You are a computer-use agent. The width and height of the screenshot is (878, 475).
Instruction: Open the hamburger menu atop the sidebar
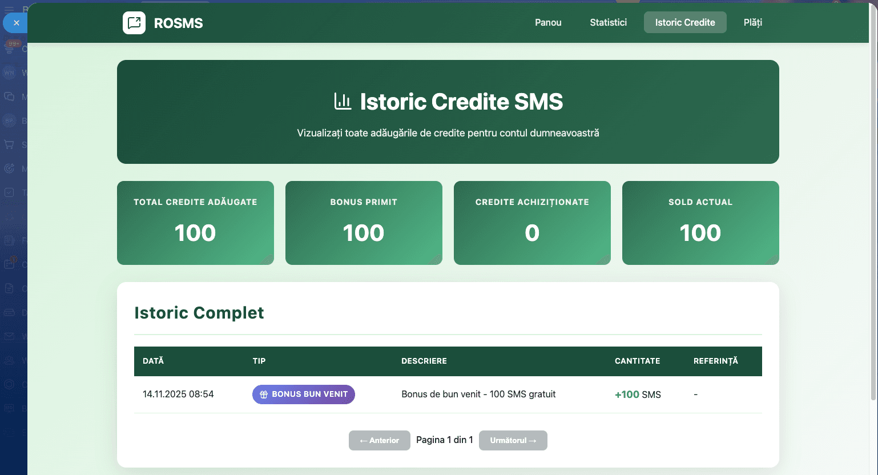point(8,9)
